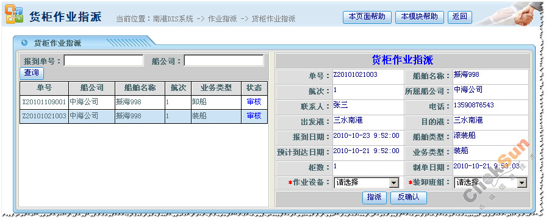Viewport: 549px width, 222px height.
Task: Click the 单号 column header
Action: coord(44,88)
